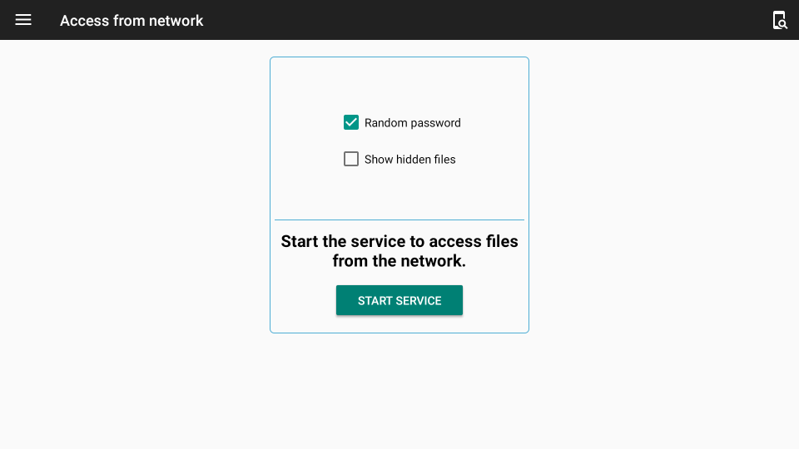Start the network file access service
This screenshot has height=449, width=799.
(x=399, y=300)
